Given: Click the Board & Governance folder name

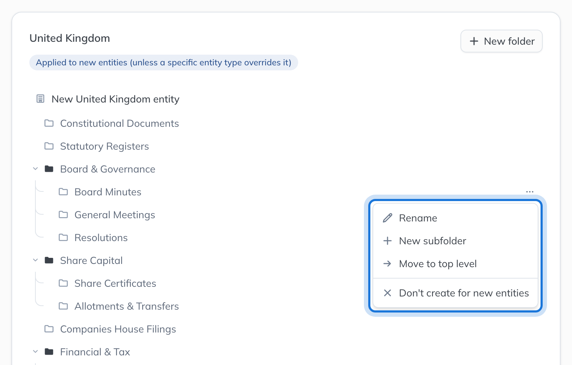Looking at the screenshot, I should pos(108,169).
